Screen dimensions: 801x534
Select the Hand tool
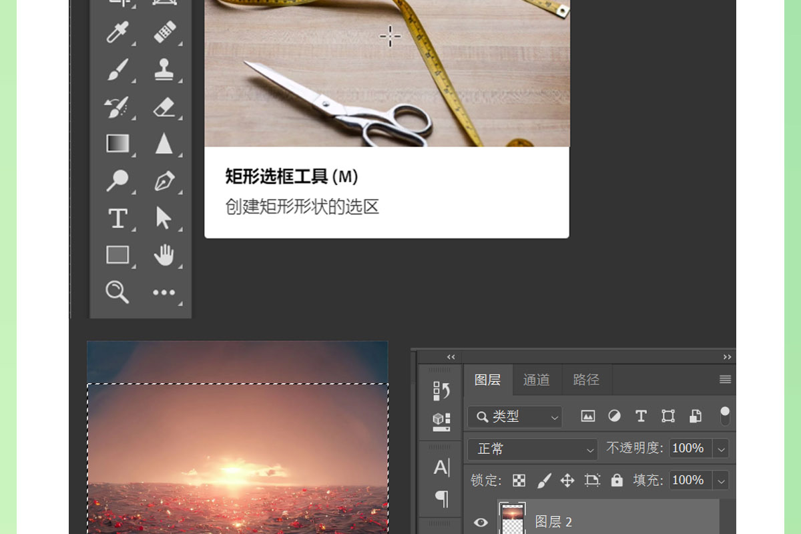click(x=164, y=255)
